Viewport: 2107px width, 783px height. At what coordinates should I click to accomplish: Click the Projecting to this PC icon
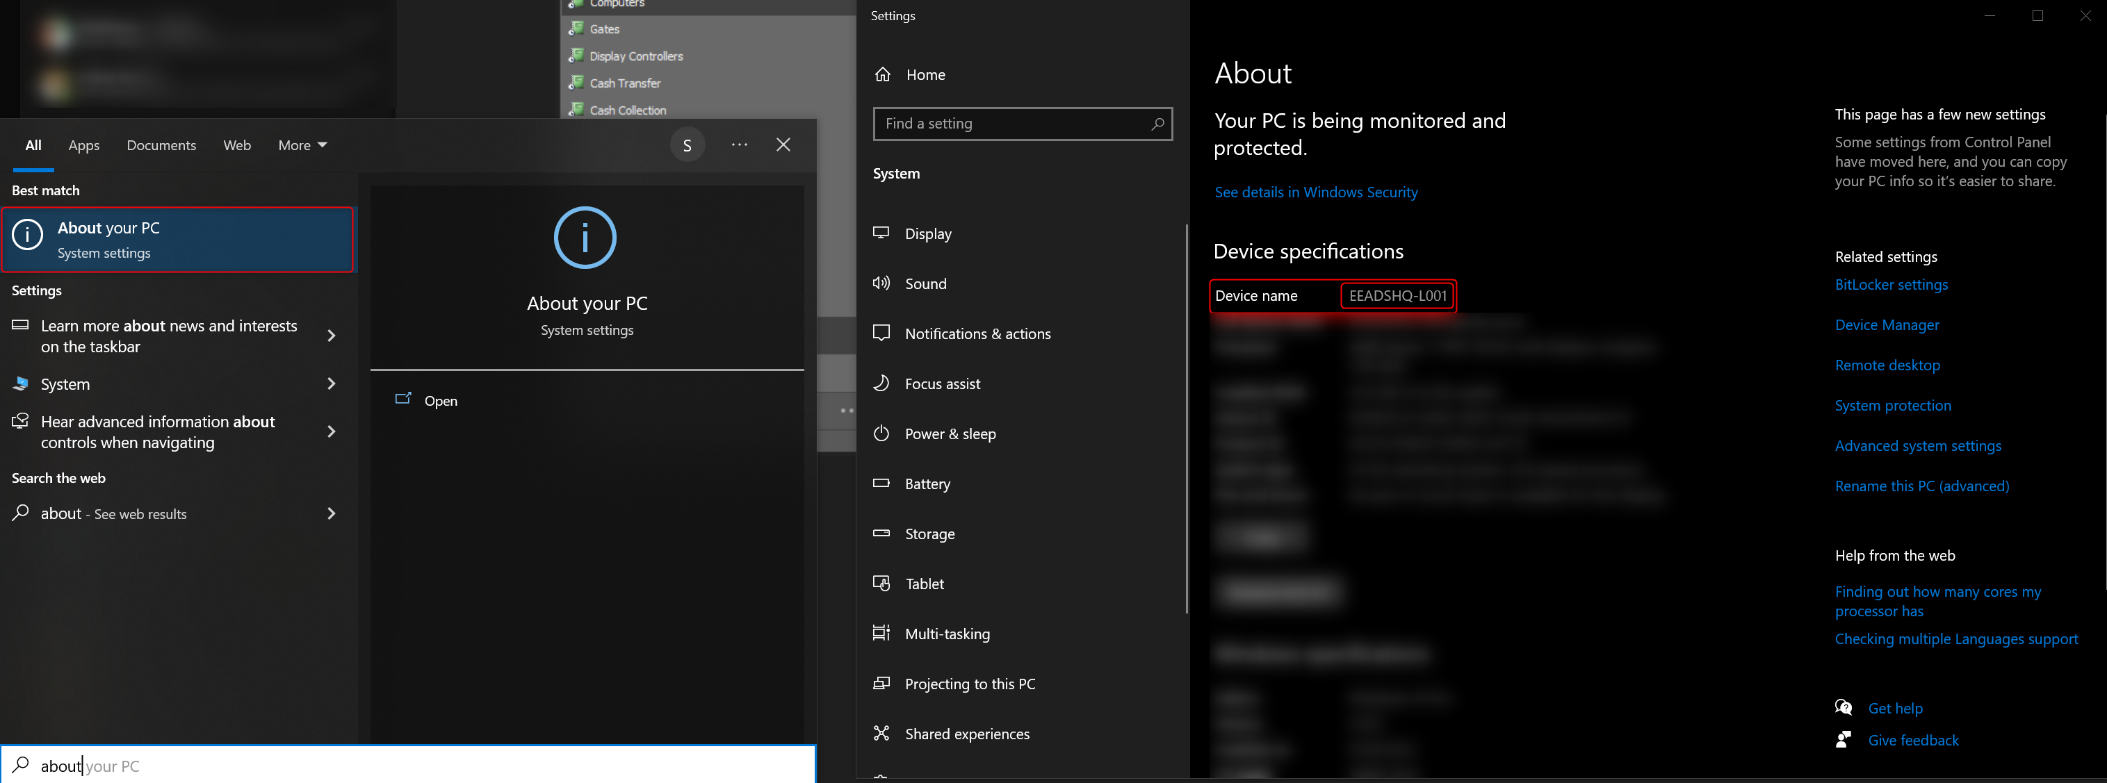(881, 683)
